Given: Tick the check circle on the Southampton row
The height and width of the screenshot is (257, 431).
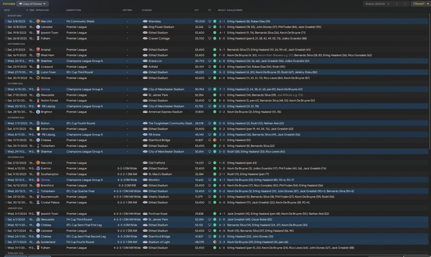Looking at the screenshot, I should (6, 174).
